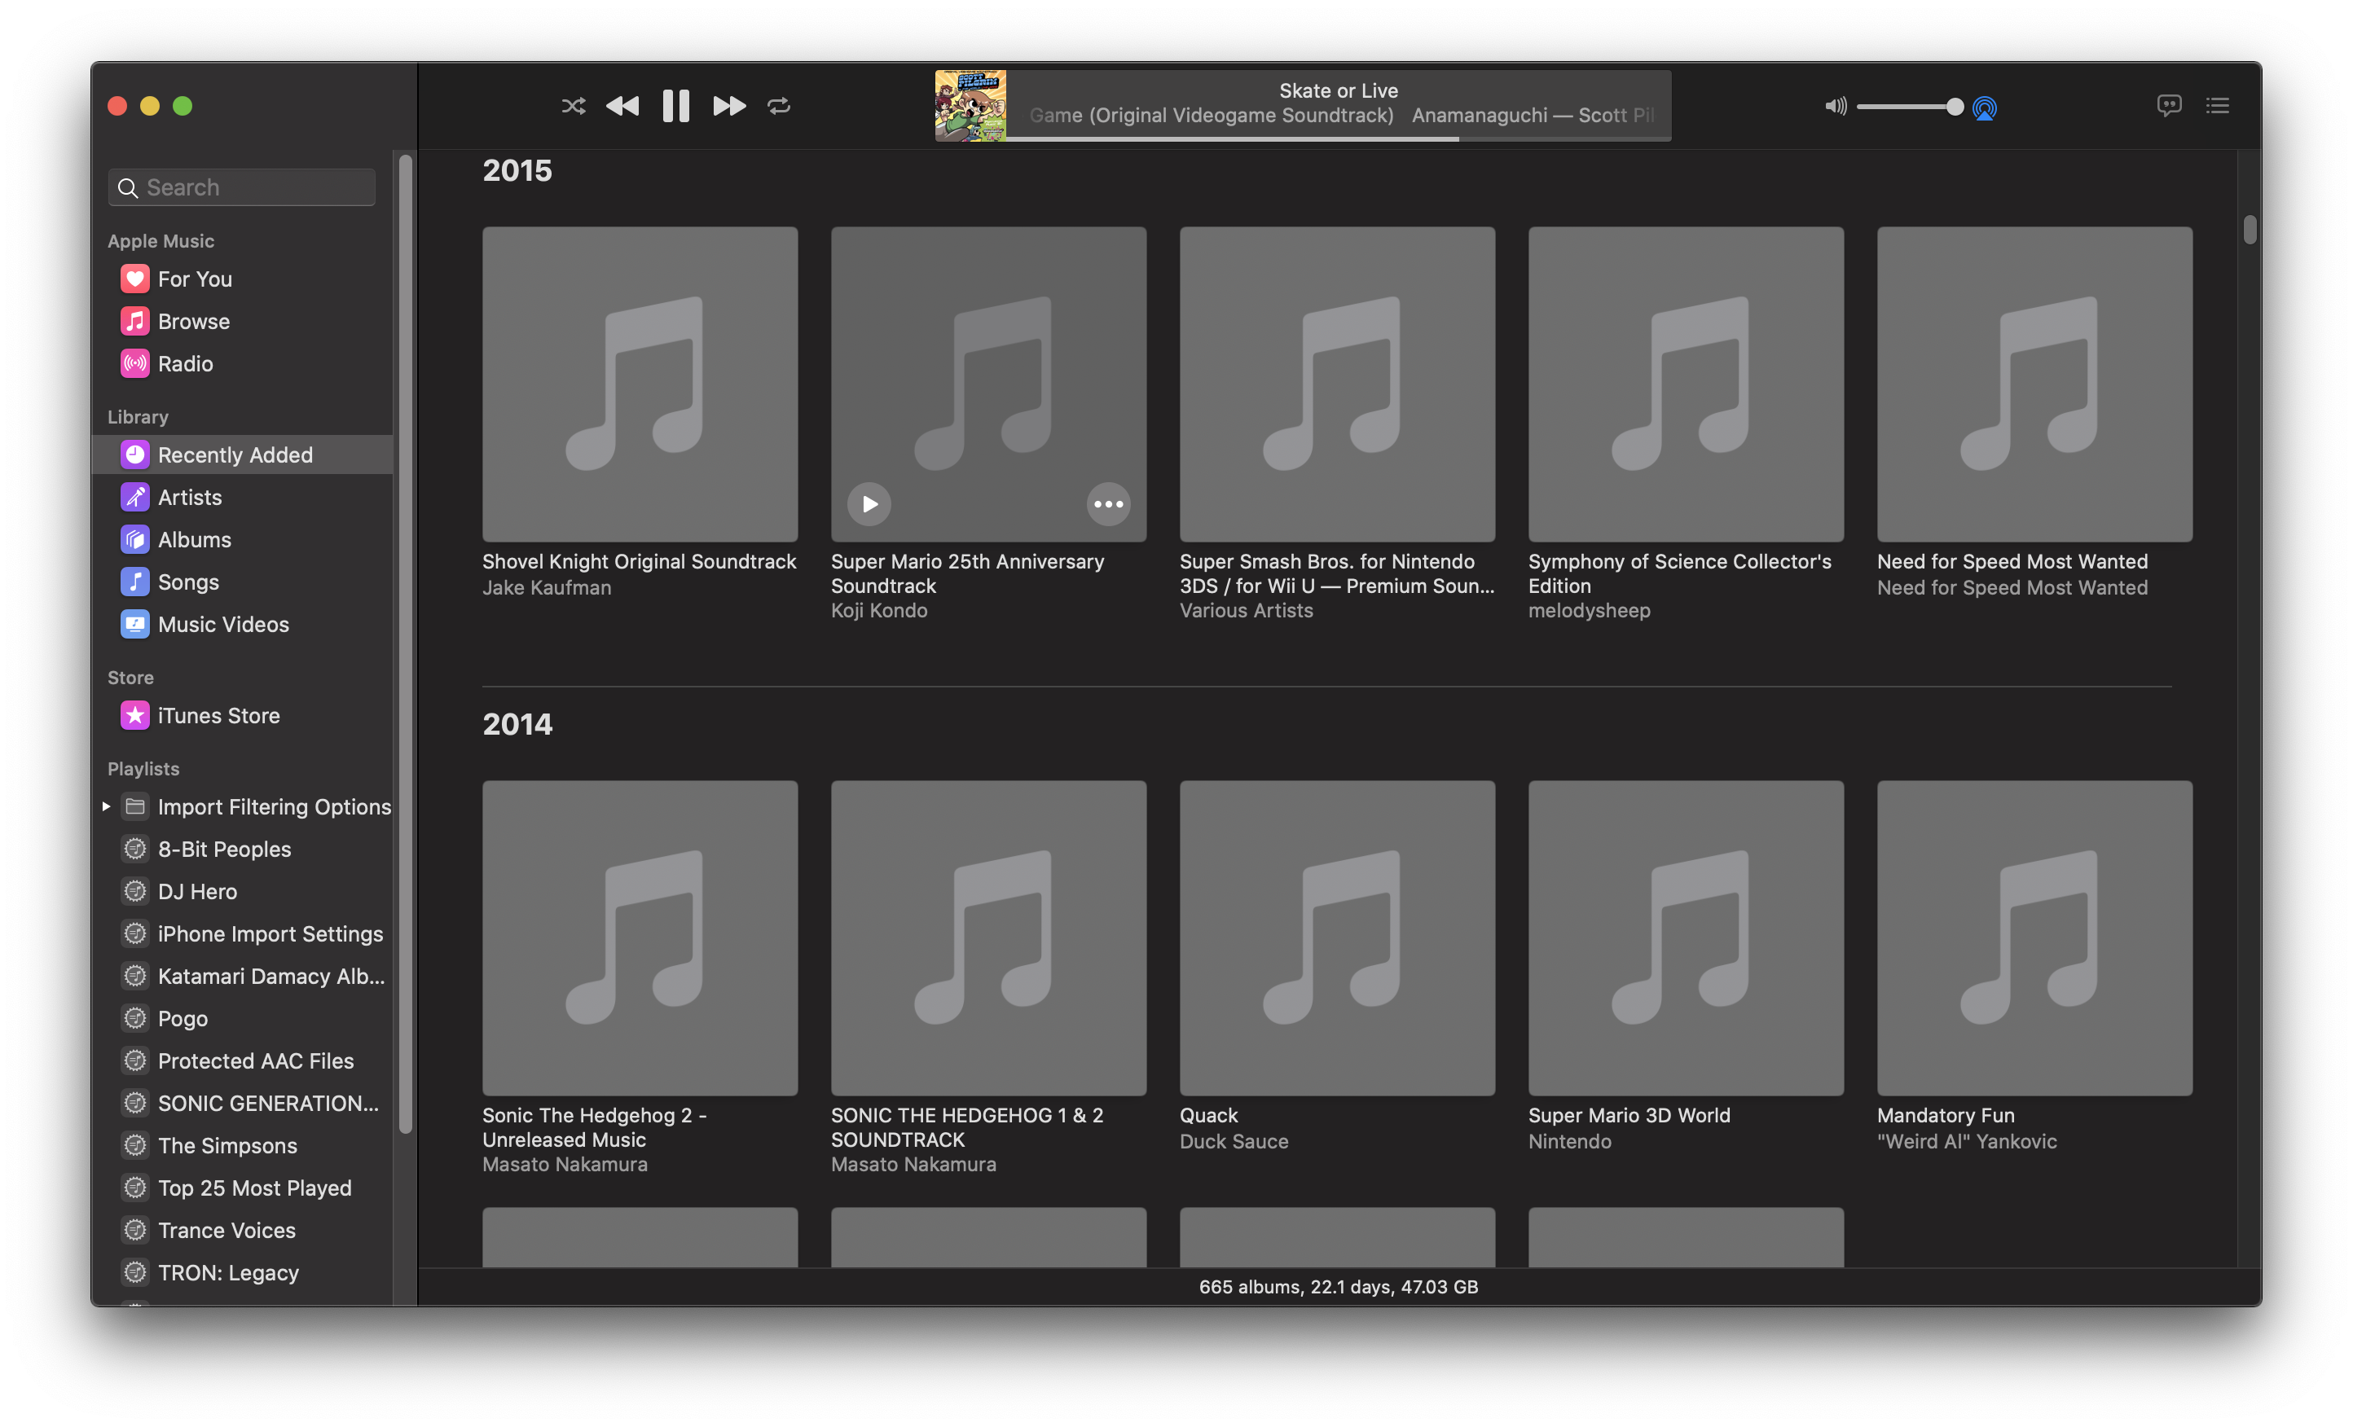Skip to the next track
The width and height of the screenshot is (2353, 1427).
click(x=728, y=106)
